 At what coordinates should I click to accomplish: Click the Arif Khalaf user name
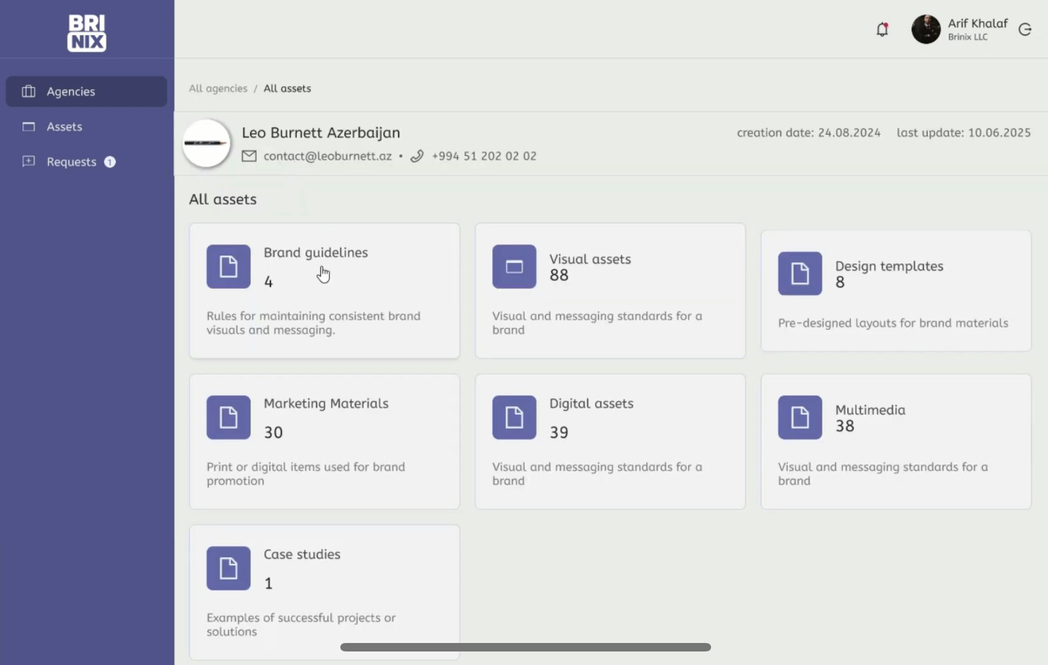977,23
